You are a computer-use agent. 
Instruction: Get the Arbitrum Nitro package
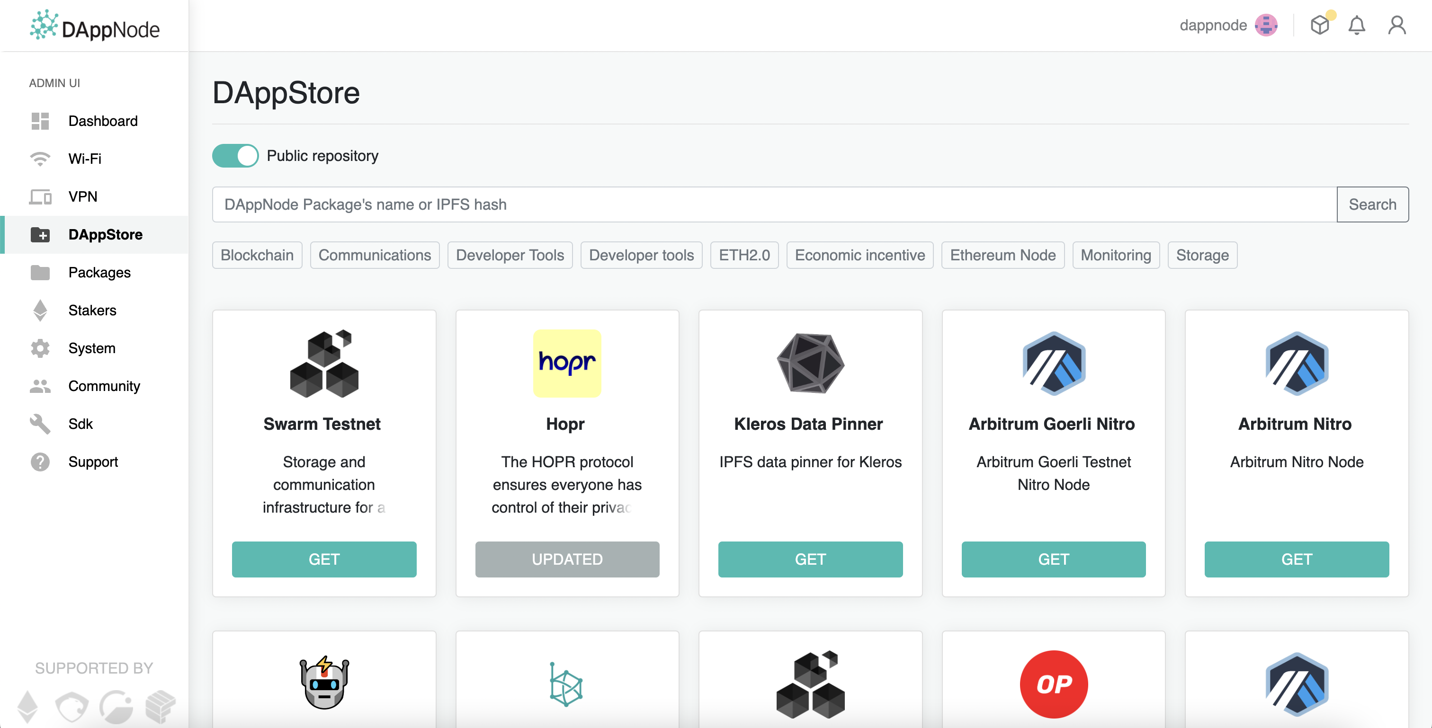click(x=1297, y=559)
